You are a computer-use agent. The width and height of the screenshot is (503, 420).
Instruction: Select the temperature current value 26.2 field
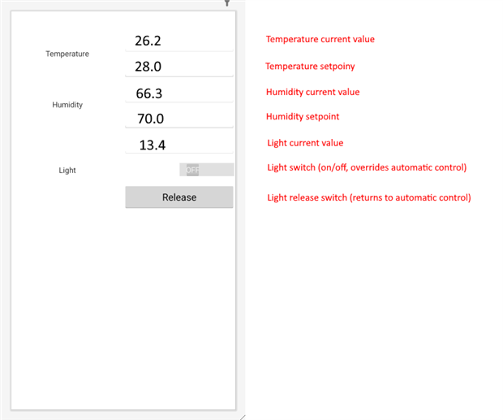pos(179,41)
